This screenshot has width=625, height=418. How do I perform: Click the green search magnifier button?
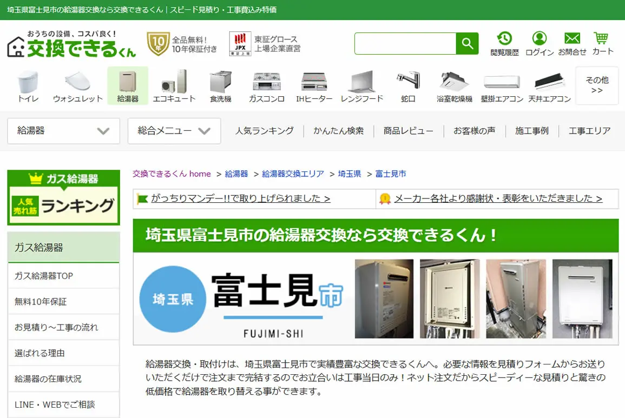467,43
